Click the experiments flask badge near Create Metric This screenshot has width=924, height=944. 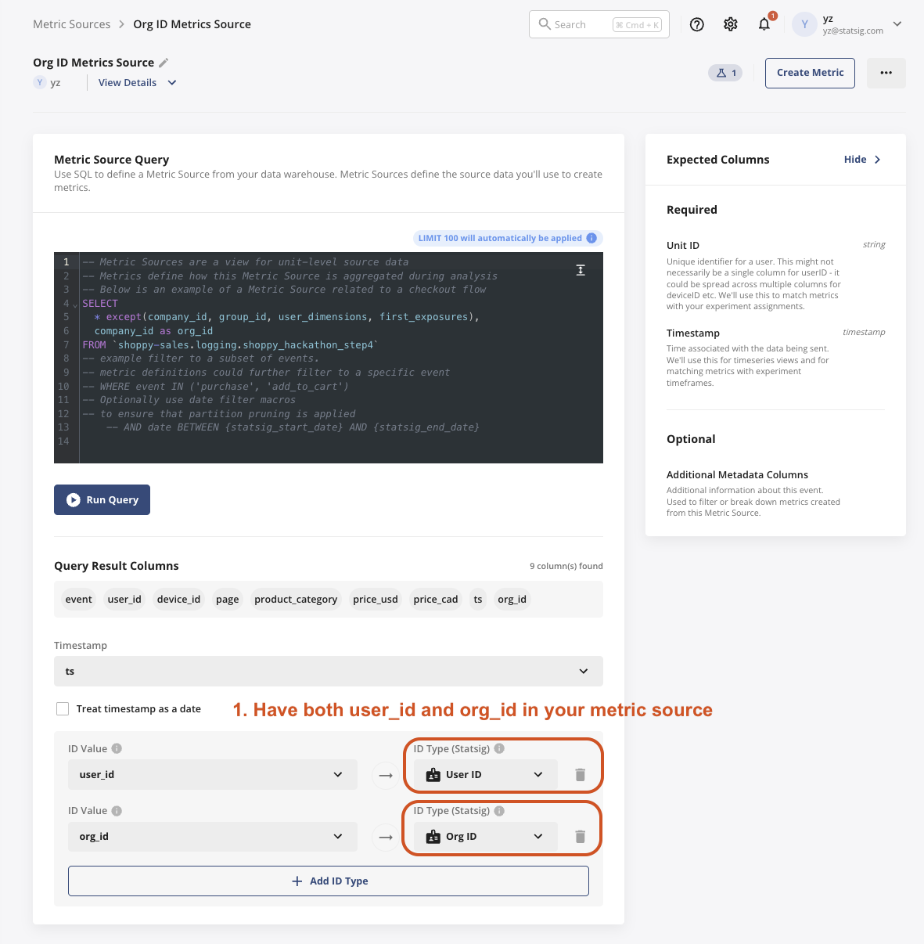tap(724, 72)
